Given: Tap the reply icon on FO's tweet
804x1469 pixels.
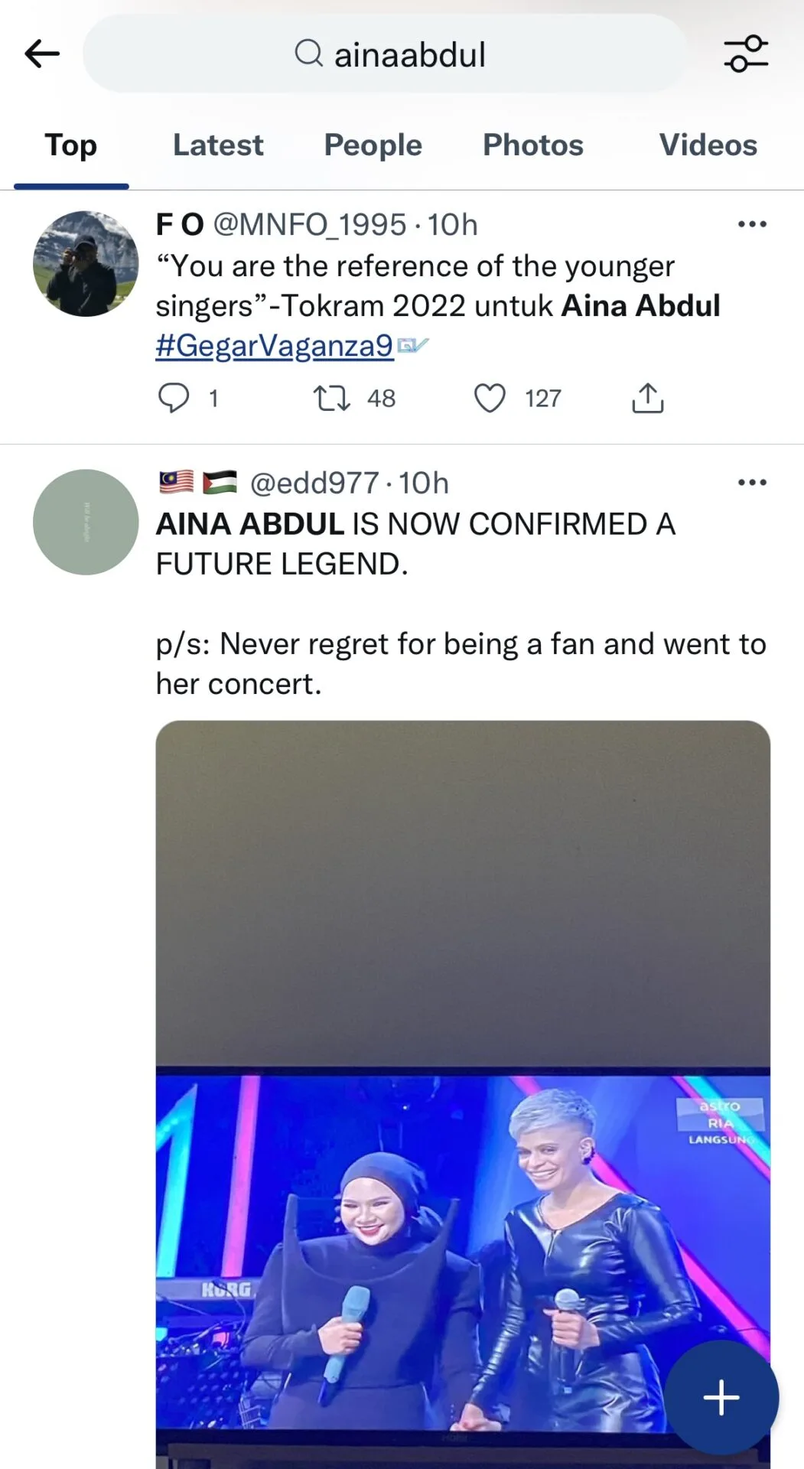Looking at the screenshot, I should point(174,398).
